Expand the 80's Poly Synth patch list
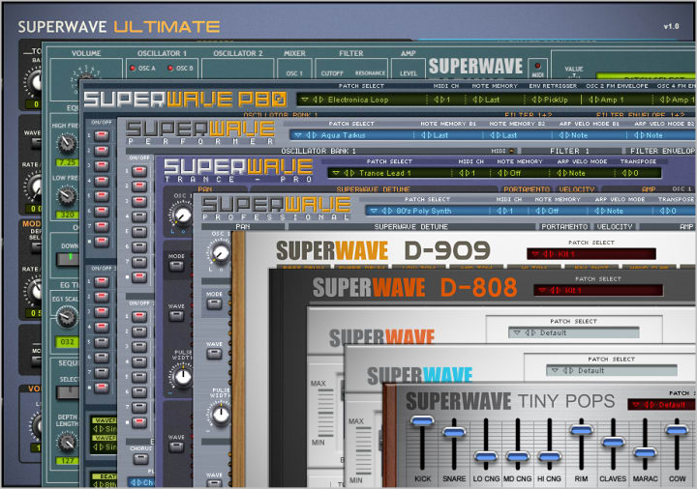Image resolution: width=697 pixels, height=489 pixels. point(419,210)
